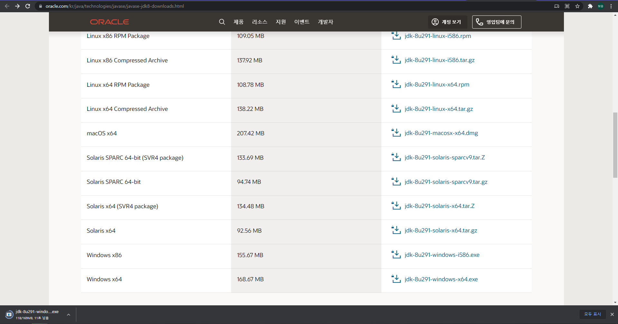Focus the browser address bar URL
The height and width of the screenshot is (324, 618).
click(x=115, y=6)
